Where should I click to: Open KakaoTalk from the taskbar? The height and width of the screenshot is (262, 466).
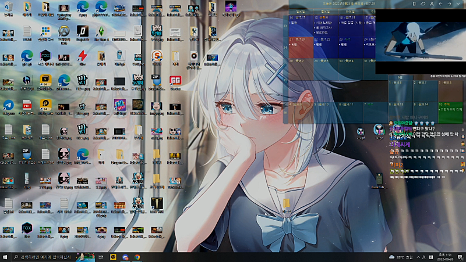pos(113,257)
